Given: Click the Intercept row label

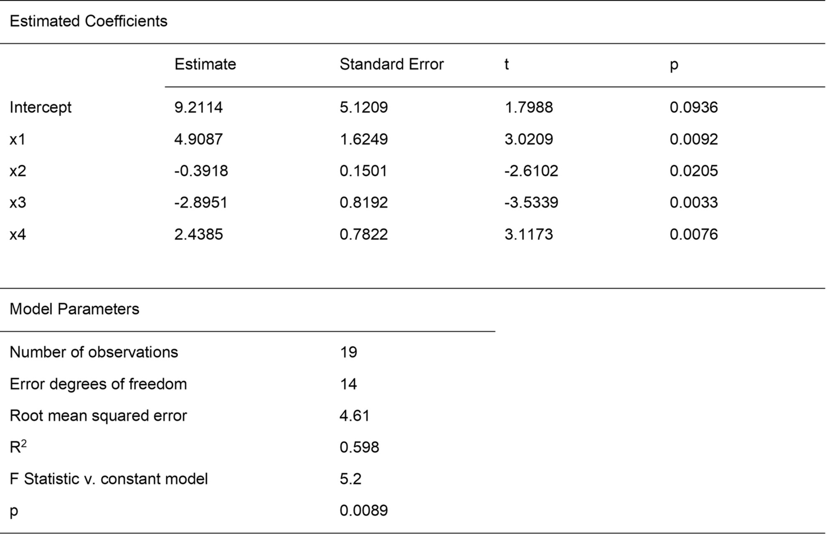Looking at the screenshot, I should click(41, 108).
